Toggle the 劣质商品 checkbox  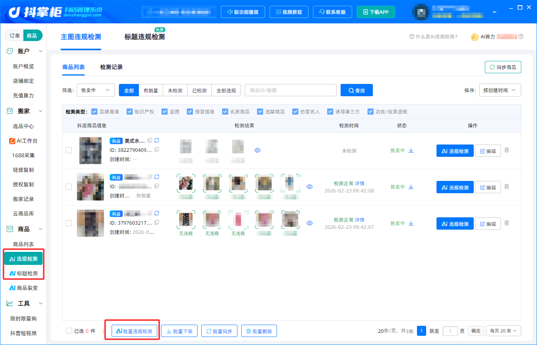[x=225, y=112]
